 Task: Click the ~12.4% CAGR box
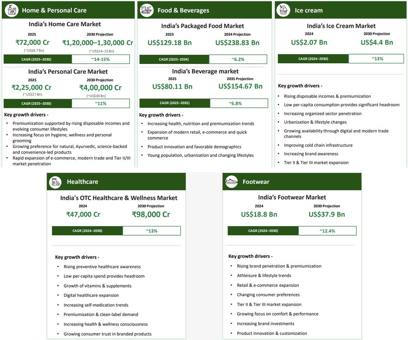[327, 231]
